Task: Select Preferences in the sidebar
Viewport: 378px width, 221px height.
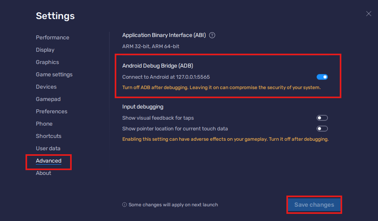Action: (51, 111)
